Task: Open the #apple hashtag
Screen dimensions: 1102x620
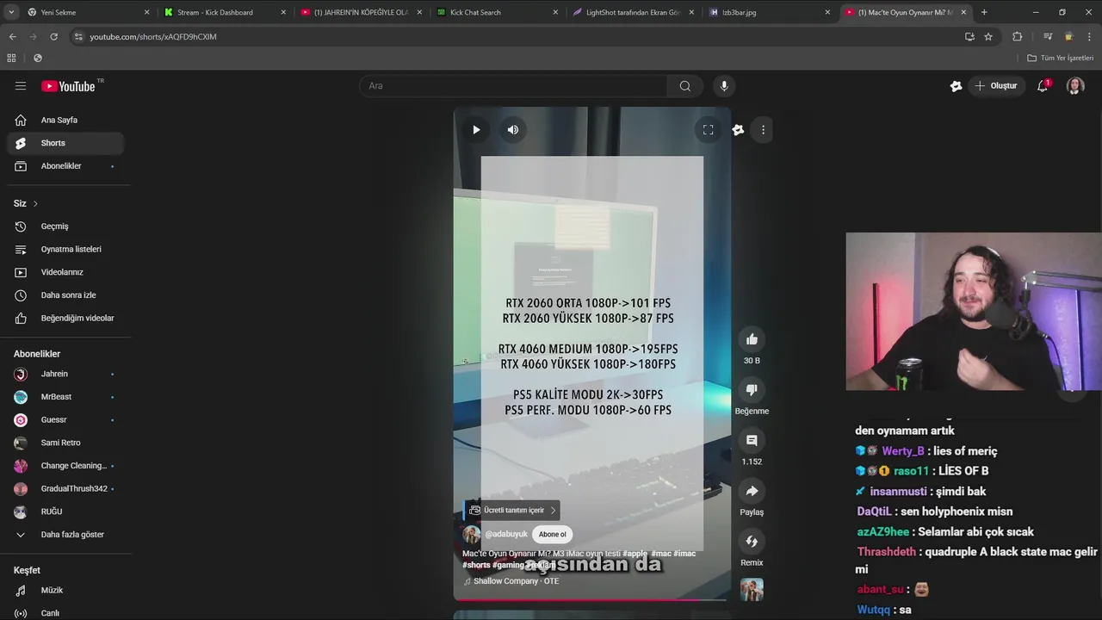Action: pyautogui.click(x=635, y=554)
